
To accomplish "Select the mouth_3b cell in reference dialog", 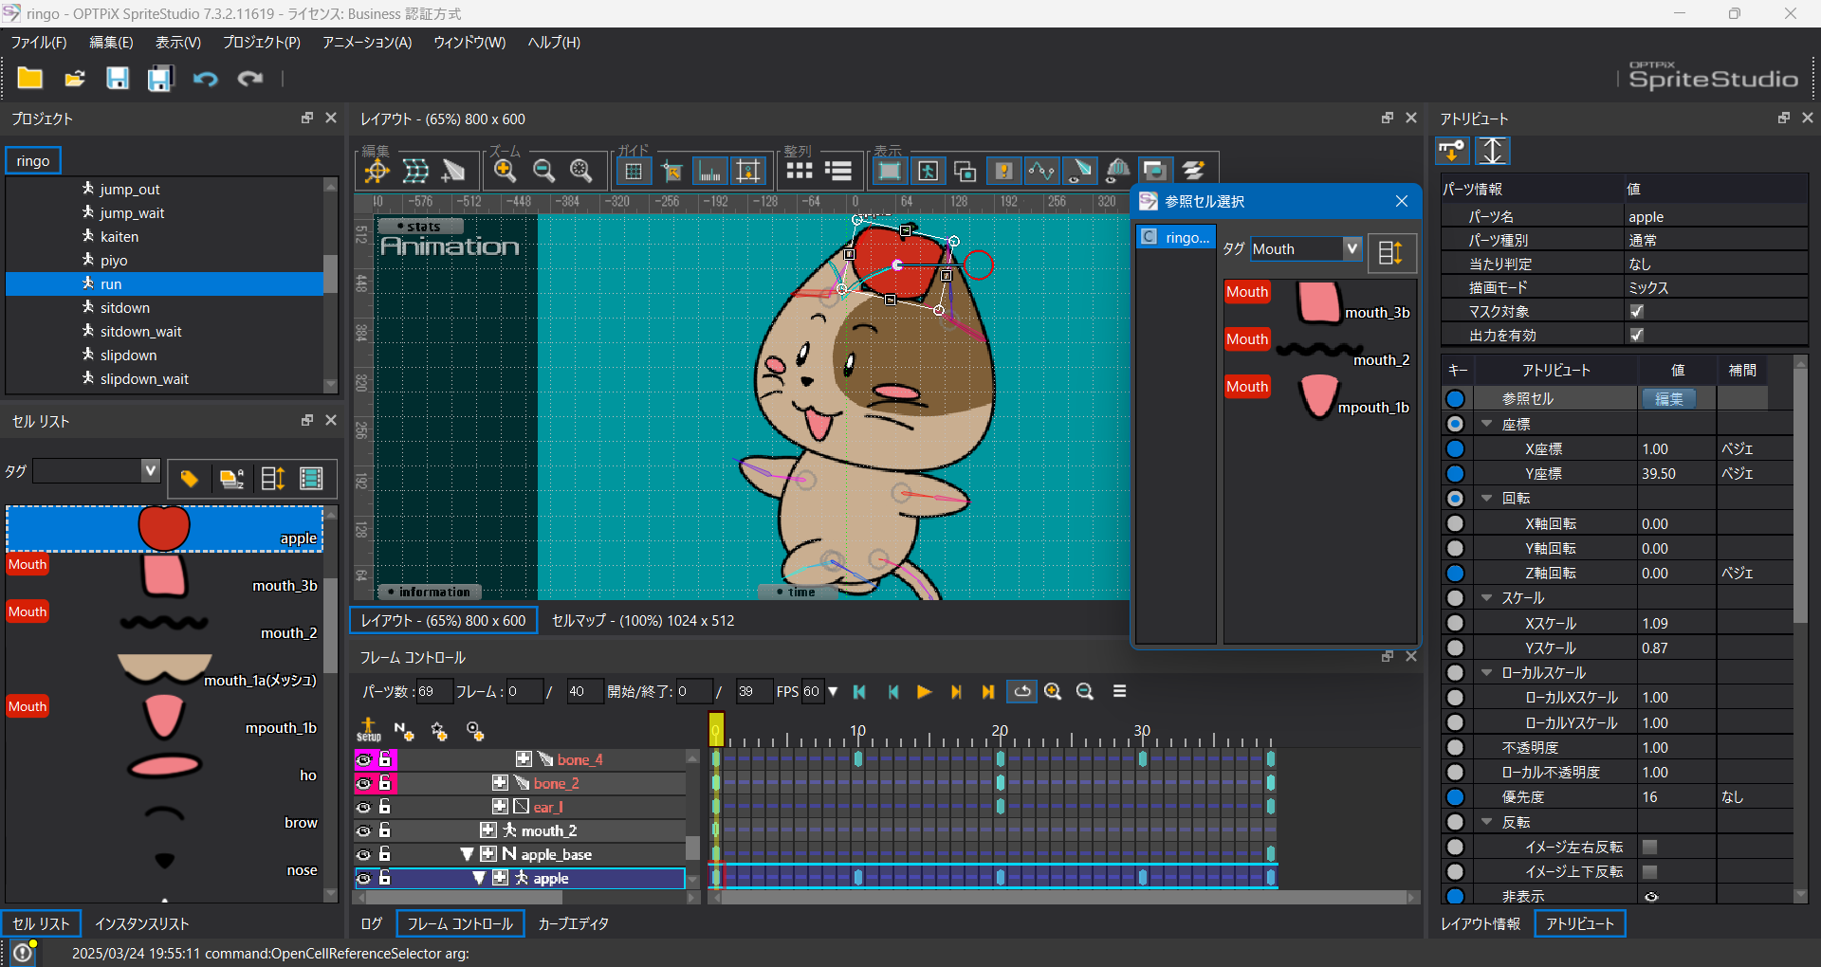I will click(x=1320, y=303).
